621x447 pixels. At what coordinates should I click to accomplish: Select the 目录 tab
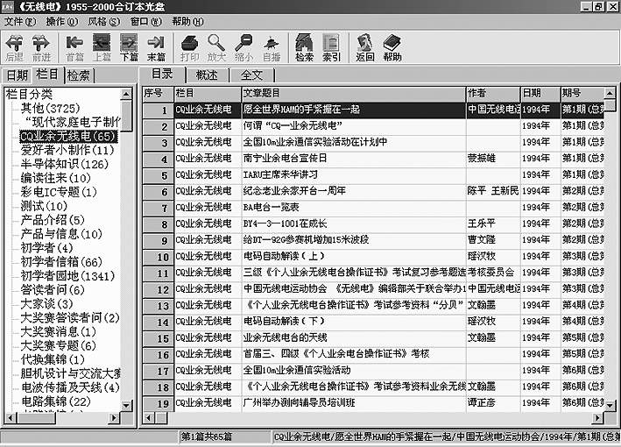point(162,74)
